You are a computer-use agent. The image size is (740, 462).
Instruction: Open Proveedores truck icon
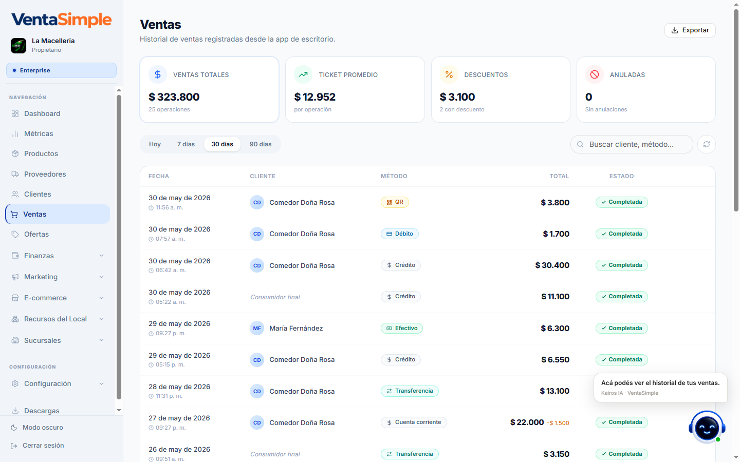click(x=15, y=174)
